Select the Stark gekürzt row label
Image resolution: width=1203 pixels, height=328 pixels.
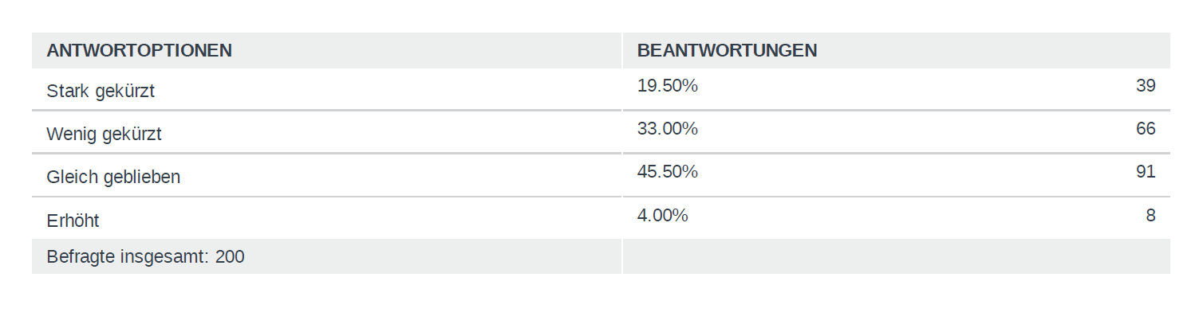[x=101, y=92]
